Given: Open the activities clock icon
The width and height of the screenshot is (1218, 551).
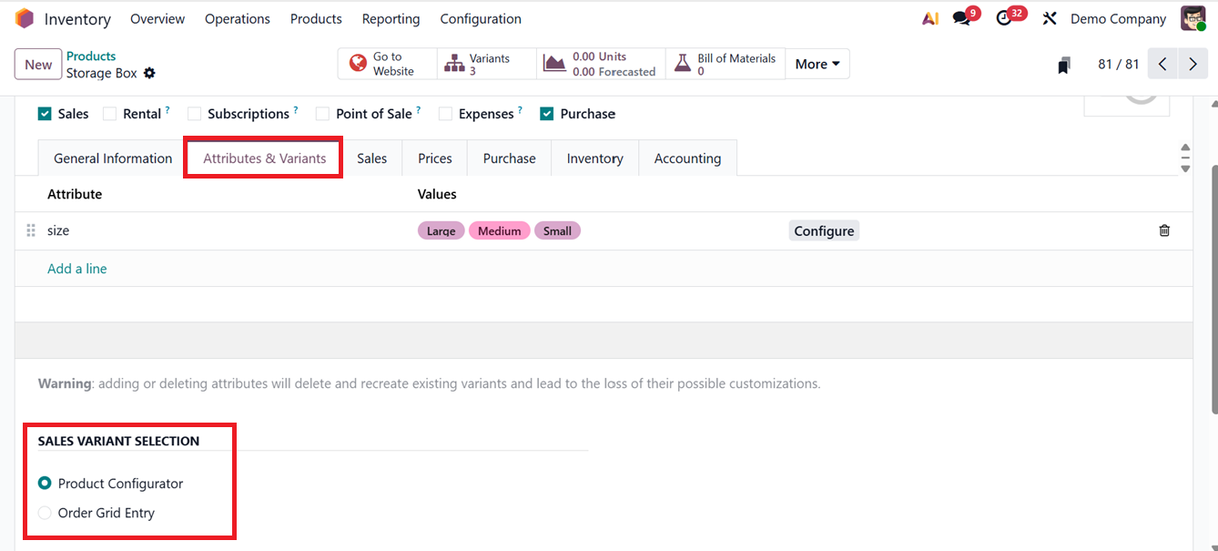Looking at the screenshot, I should pos(1003,17).
